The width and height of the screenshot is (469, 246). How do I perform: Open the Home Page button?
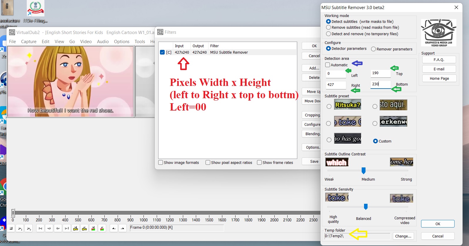coord(439,78)
